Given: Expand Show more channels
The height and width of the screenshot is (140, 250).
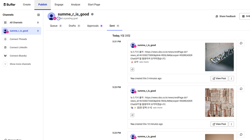Looking at the screenshot, I should coord(20,64).
